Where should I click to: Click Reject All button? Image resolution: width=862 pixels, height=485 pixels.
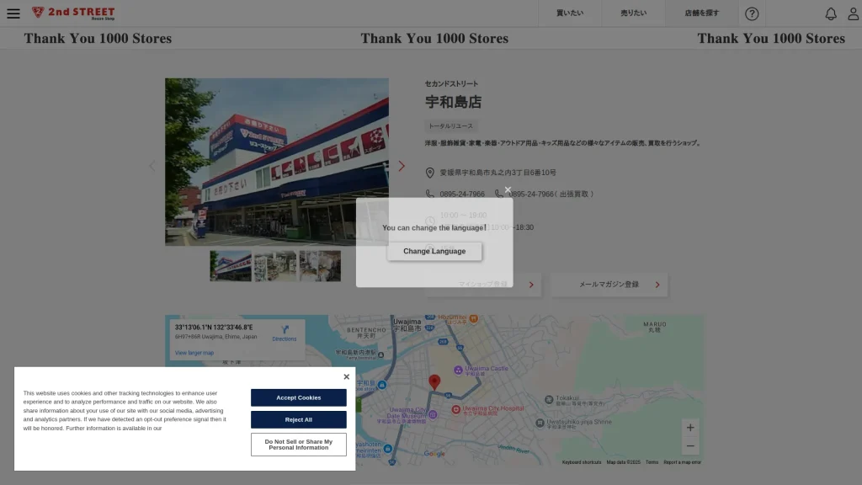299,419
